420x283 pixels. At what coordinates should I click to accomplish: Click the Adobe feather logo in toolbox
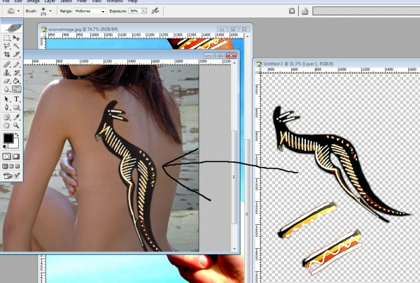pos(12,28)
